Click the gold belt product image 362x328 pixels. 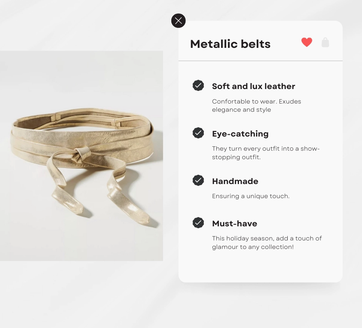[x=81, y=156]
